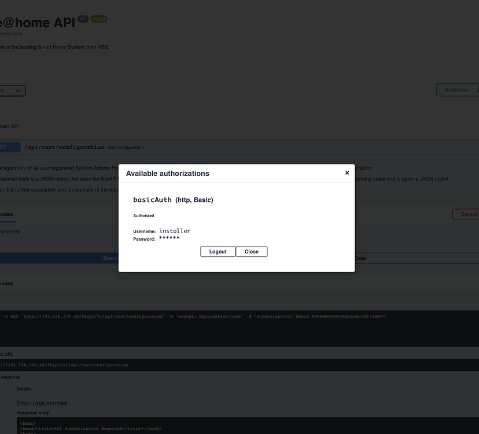Screen dimensions: 479x434
Task: Dismiss the Available authorizations dialog via X icon
Action: [347, 172]
